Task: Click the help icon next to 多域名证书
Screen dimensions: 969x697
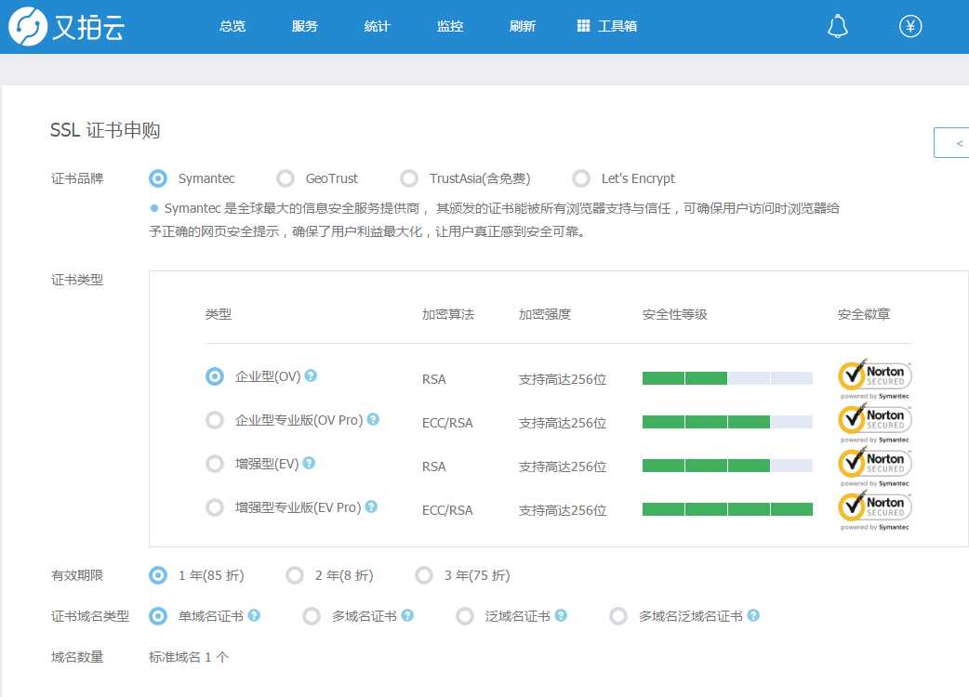Action: pos(407,615)
